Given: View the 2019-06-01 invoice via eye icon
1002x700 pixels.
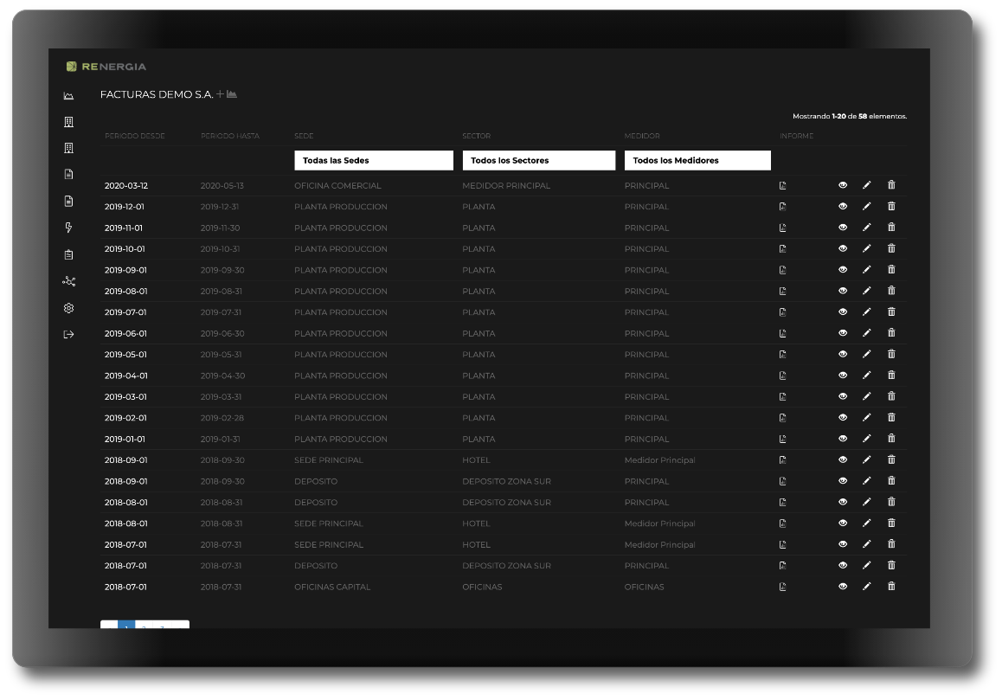Looking at the screenshot, I should click(843, 333).
